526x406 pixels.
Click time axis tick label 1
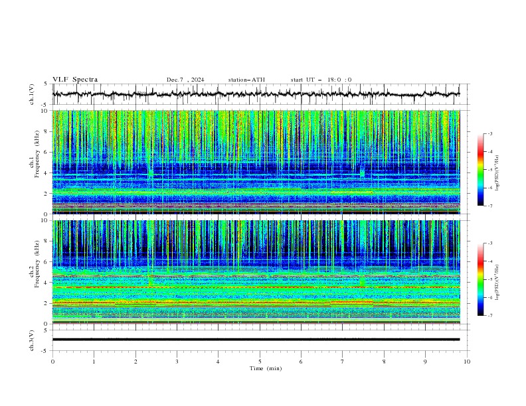[x=94, y=362]
